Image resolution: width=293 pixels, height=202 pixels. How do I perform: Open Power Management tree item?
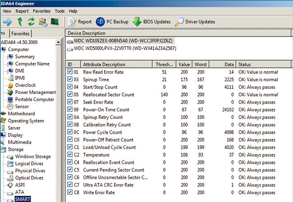(x=36, y=92)
